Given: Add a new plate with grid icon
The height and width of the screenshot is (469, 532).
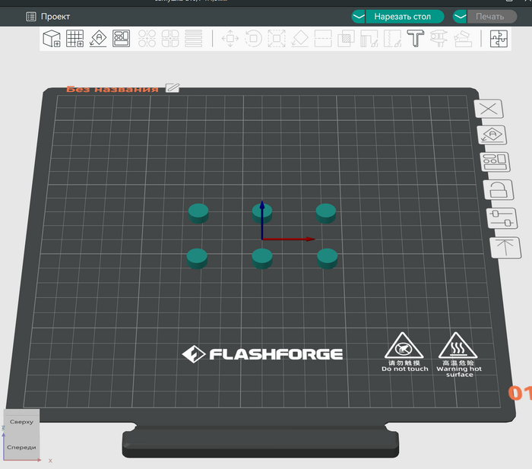Looking at the screenshot, I should pyautogui.click(x=74, y=39).
